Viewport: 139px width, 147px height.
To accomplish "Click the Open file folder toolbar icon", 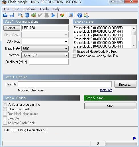I will (x=5, y=15).
